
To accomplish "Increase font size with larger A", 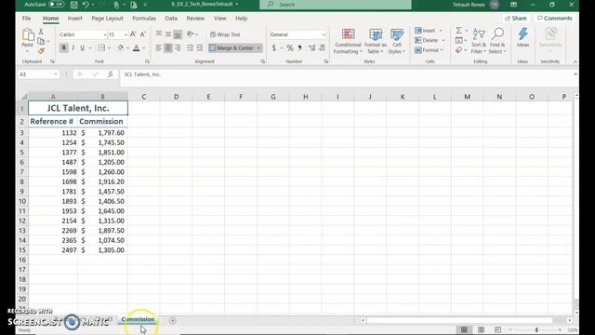I will [x=133, y=34].
